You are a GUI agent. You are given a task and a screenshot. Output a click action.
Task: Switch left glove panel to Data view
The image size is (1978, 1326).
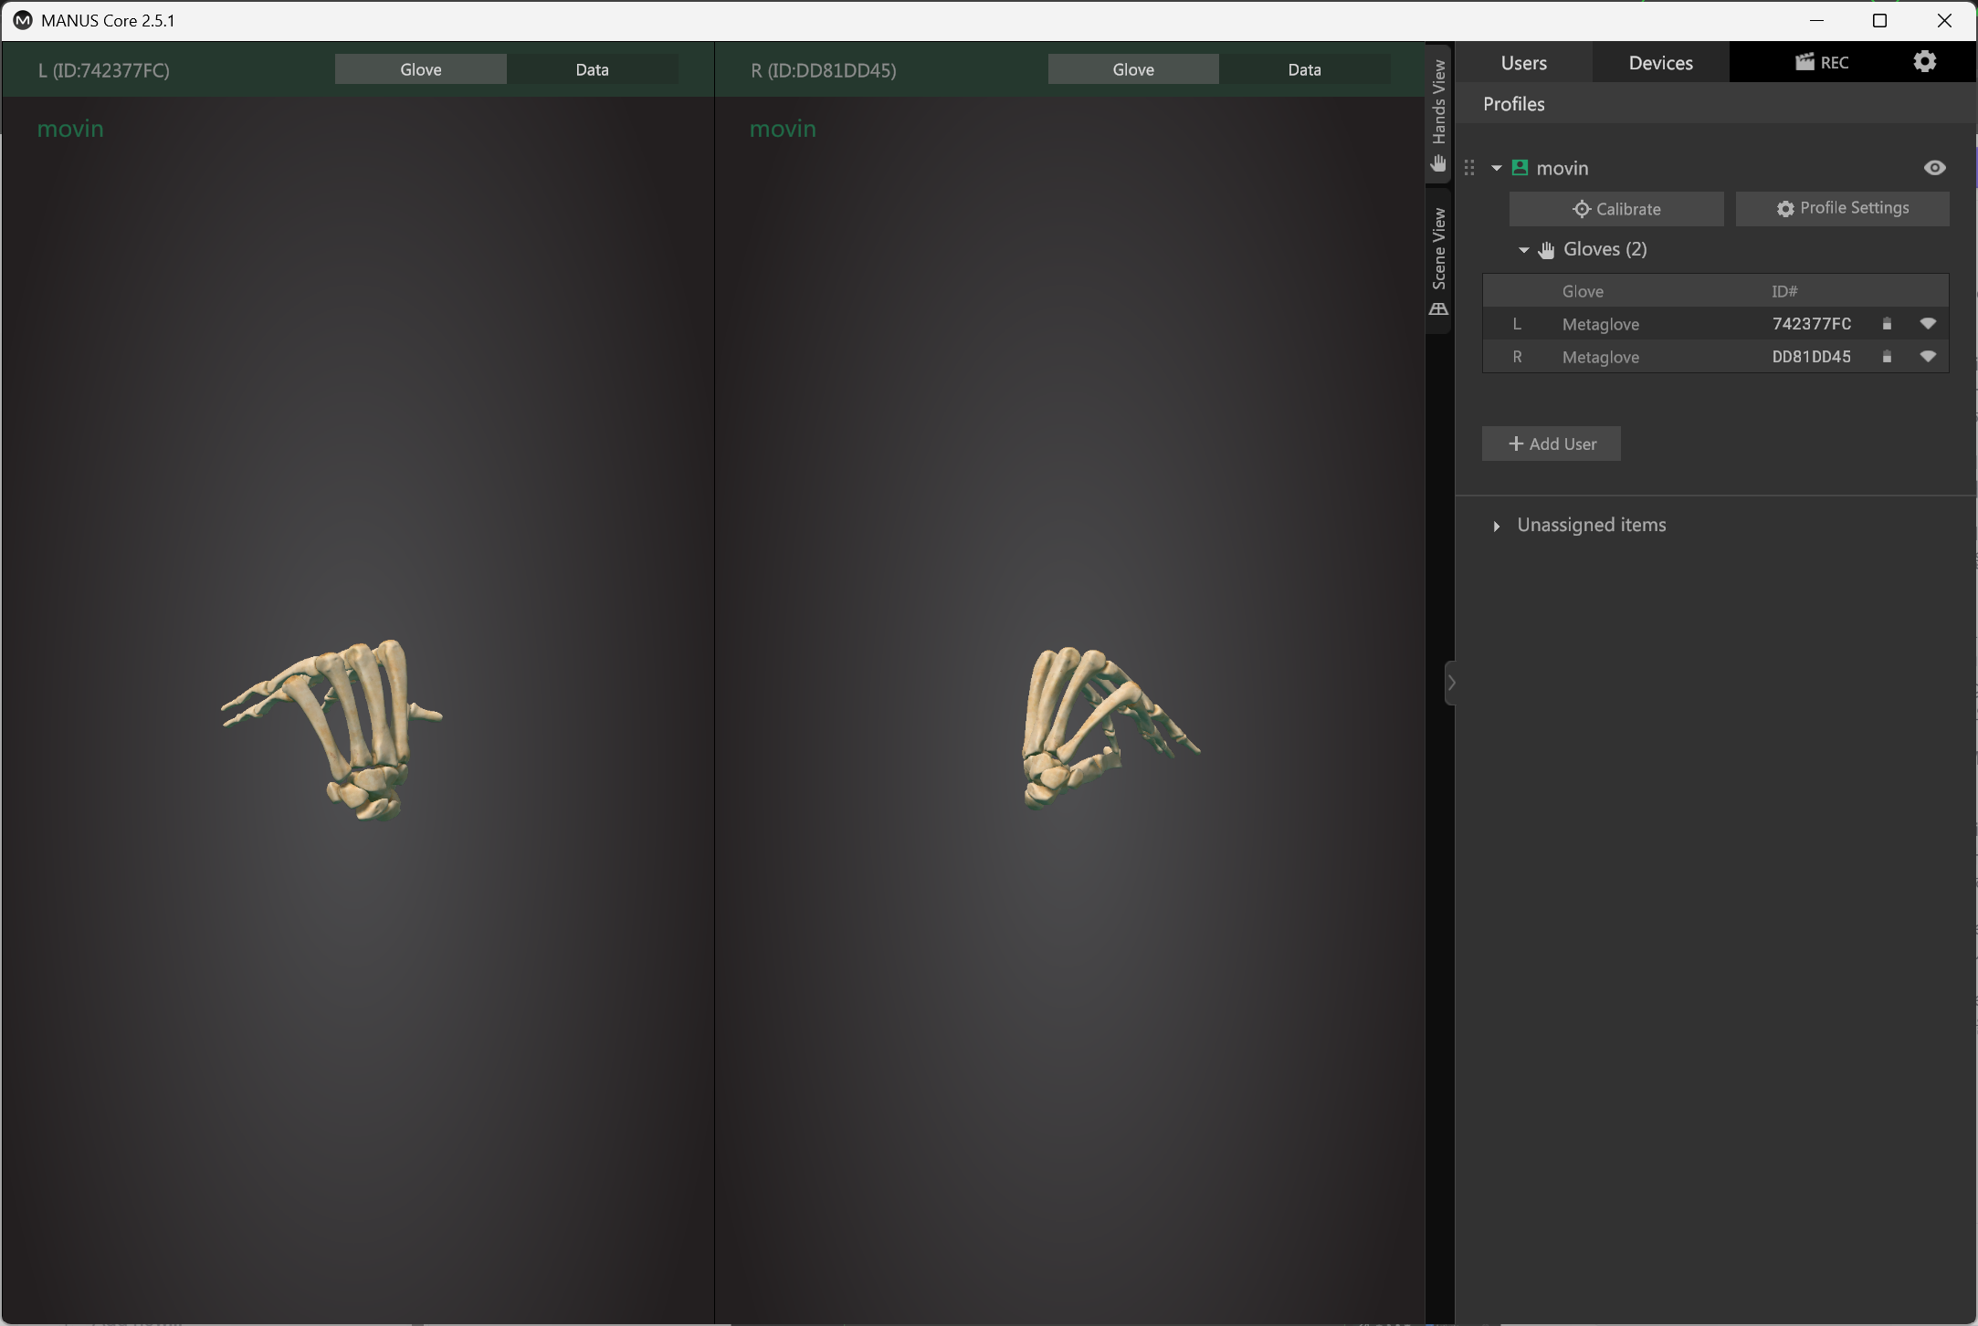tap(592, 69)
